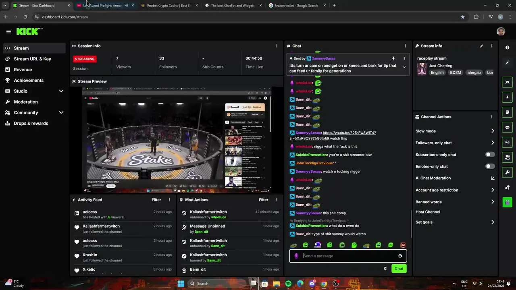Focus the Send a message input
The height and width of the screenshot is (290, 516).
[x=348, y=256]
